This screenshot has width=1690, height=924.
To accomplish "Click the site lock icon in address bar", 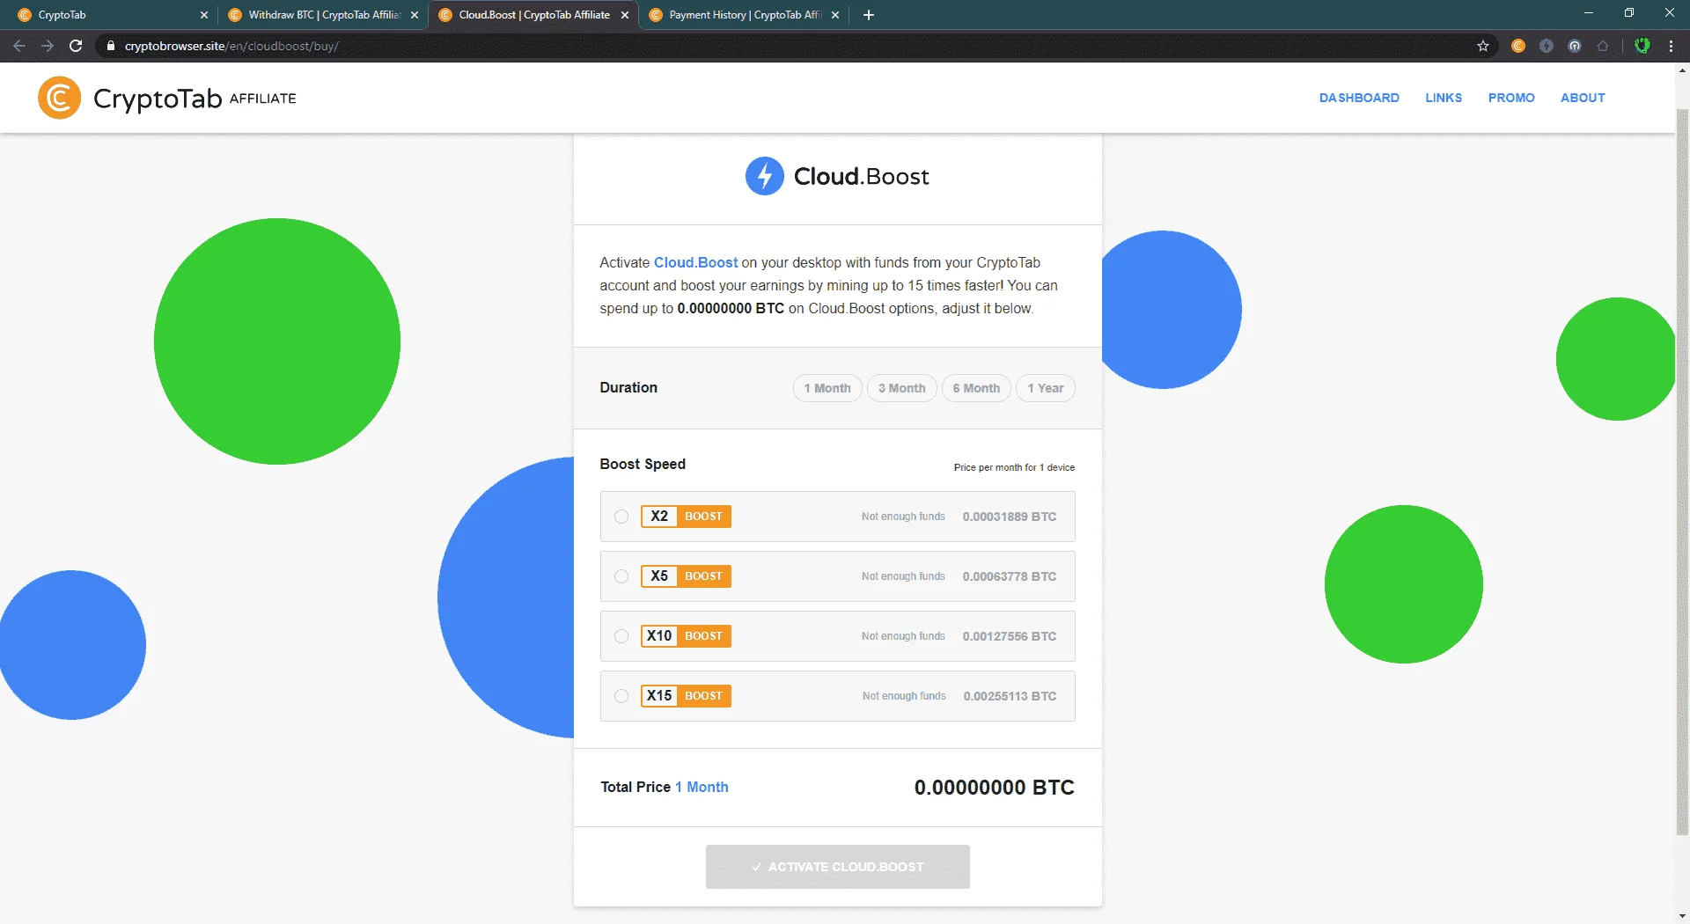I will tap(110, 46).
